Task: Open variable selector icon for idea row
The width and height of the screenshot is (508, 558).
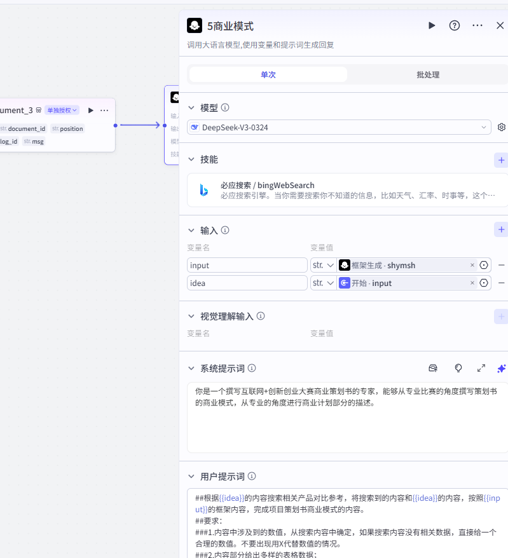Action: [484, 283]
